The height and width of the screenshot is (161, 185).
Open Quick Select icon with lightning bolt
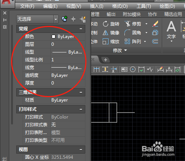(83, 20)
